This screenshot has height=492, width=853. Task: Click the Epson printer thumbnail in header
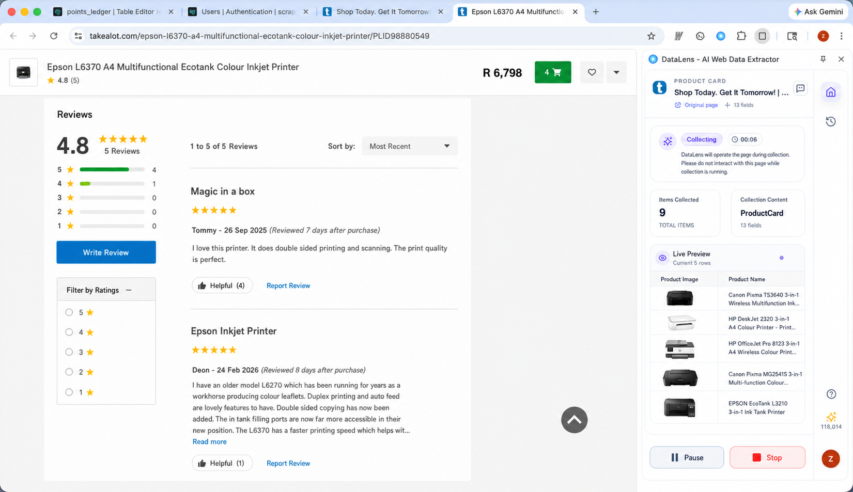tap(23, 72)
